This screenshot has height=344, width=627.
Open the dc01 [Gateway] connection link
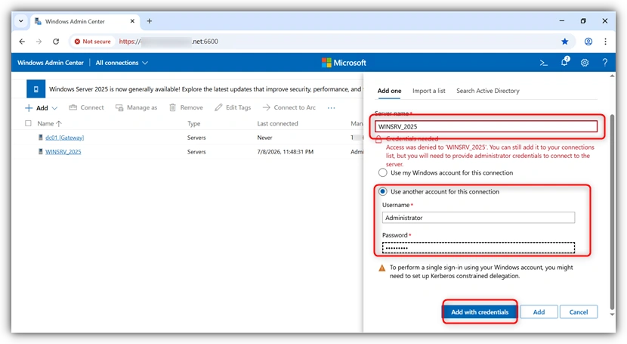[x=65, y=138]
